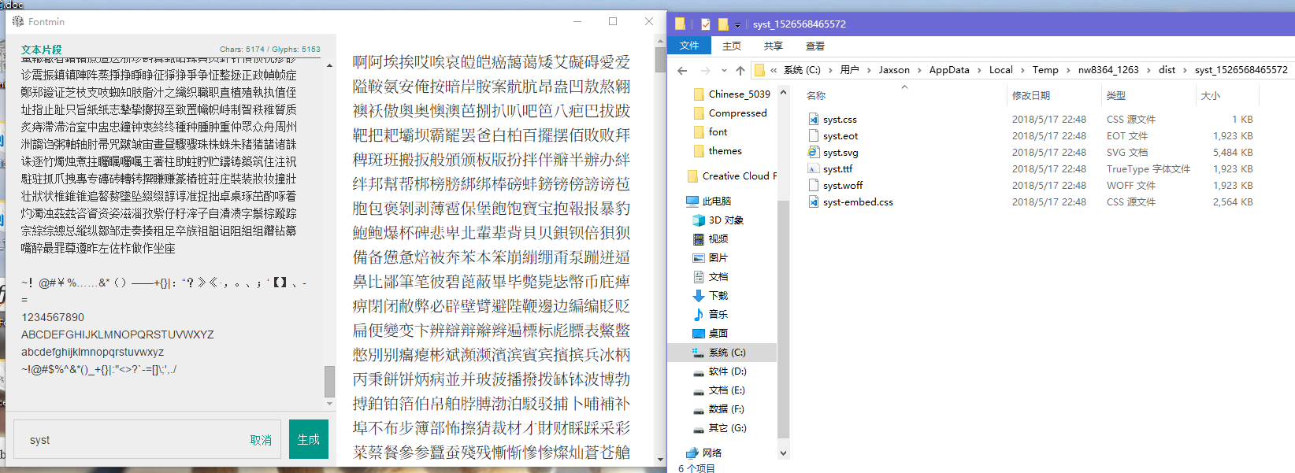
Task: Open 3D 对象 in navigation pane
Action: coord(718,220)
